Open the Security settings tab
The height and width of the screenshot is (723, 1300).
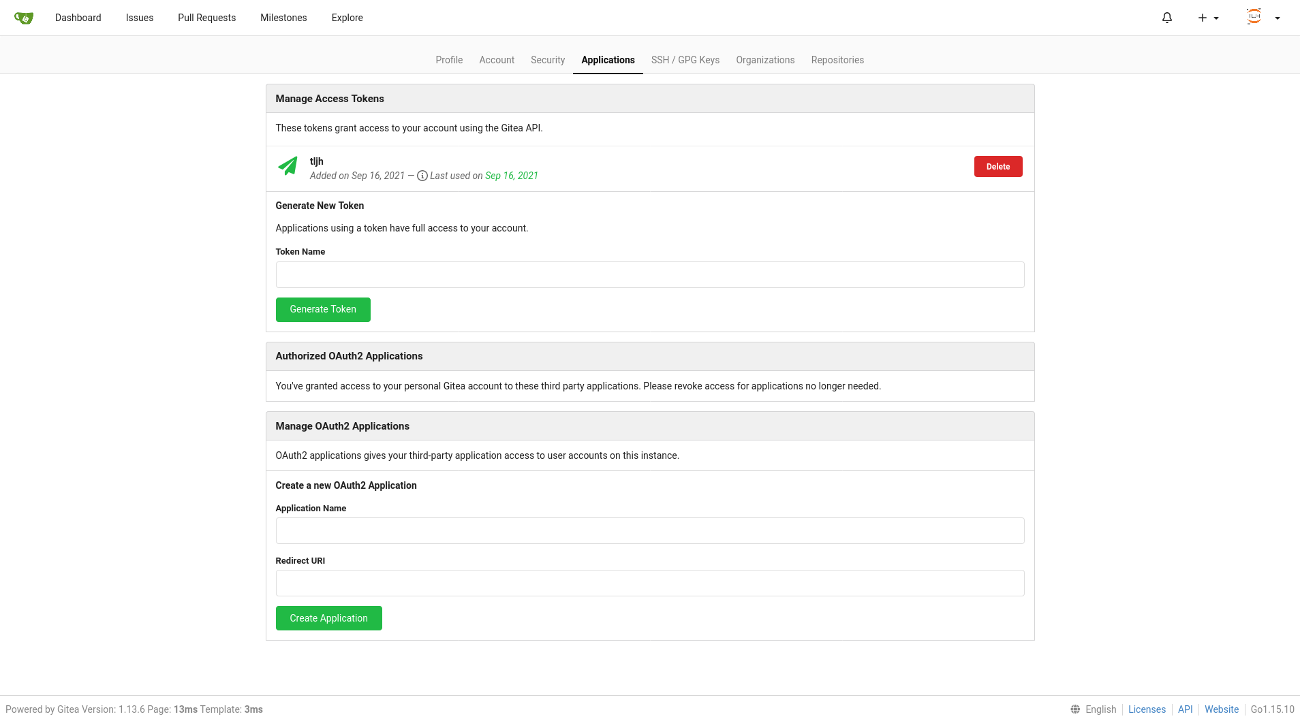[x=548, y=60]
